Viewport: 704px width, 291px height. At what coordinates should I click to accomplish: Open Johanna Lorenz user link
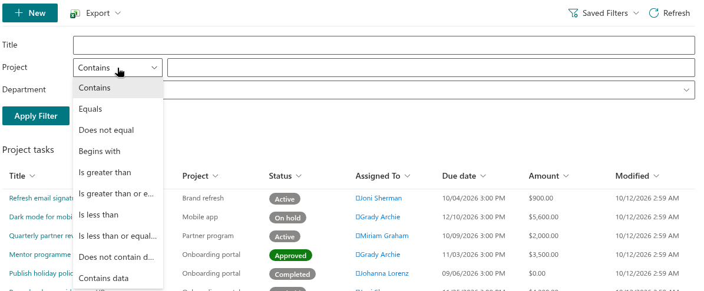382,273
